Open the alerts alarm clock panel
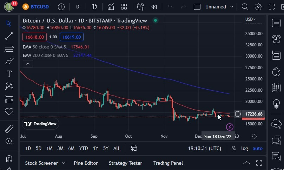This screenshot has height=170, width=284. point(276,39)
